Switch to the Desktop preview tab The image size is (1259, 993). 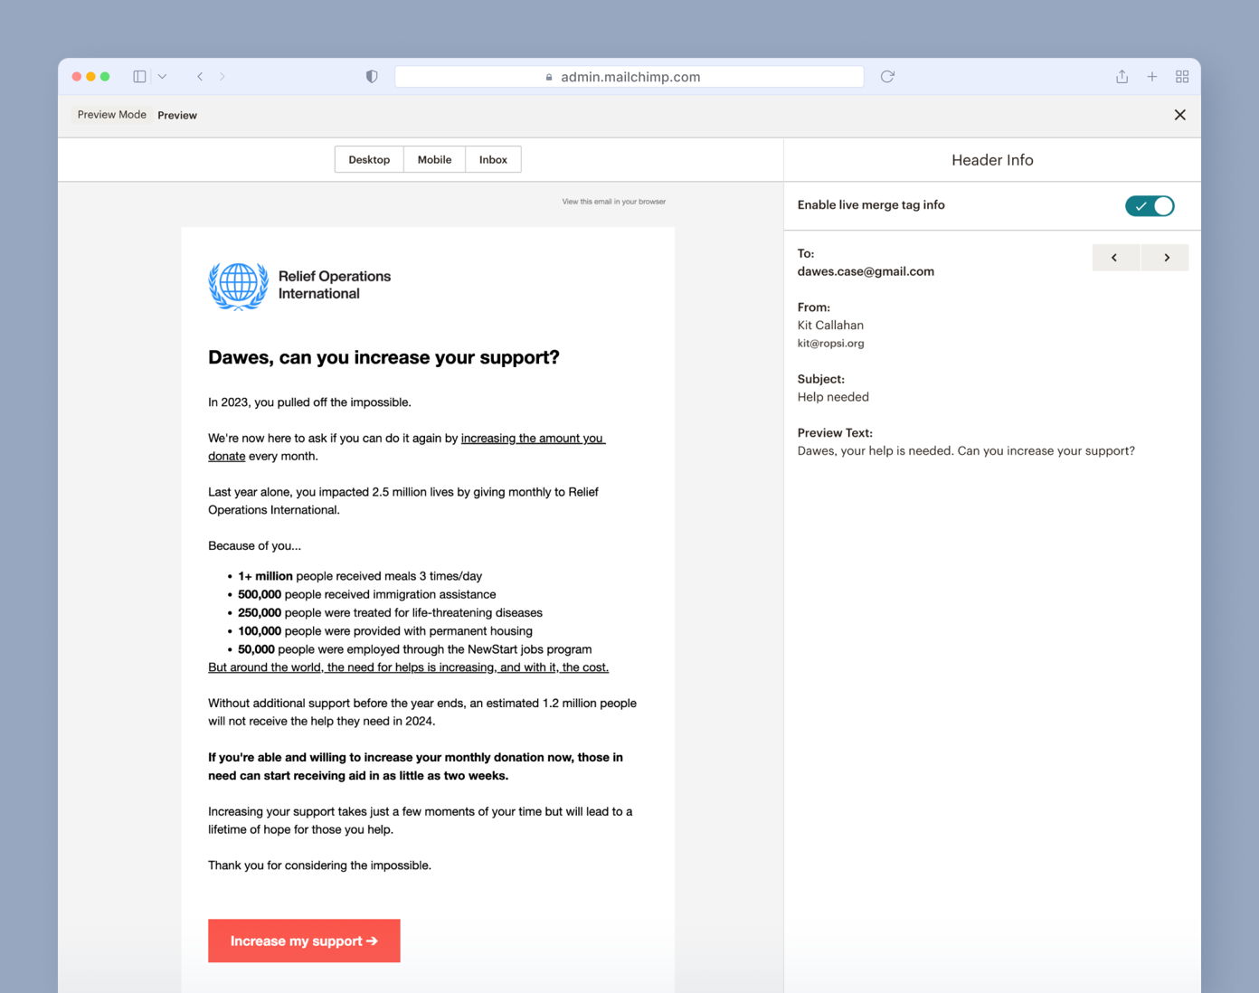369,160
